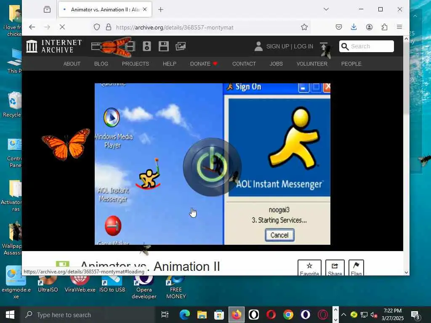Open the extgmode.exe desktop icon
This screenshot has height=323, width=431.
pyautogui.click(x=16, y=283)
